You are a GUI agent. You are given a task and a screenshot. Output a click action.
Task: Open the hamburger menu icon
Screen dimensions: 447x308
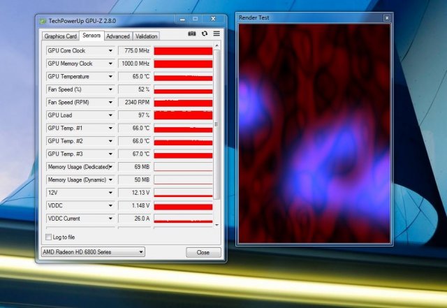tap(217, 34)
